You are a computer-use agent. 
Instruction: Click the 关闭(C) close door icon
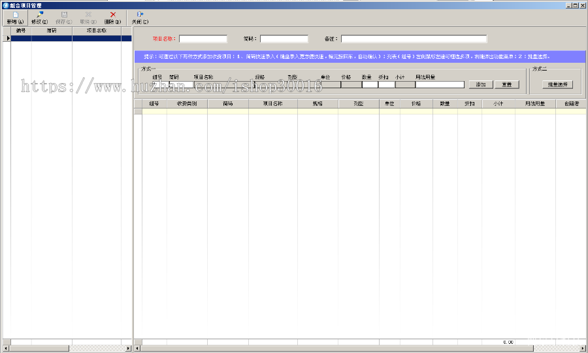coord(140,14)
